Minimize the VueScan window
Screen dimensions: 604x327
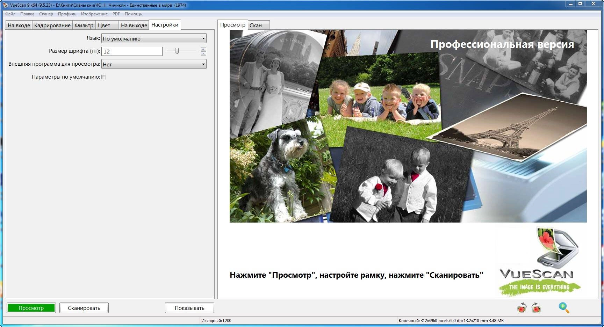pos(571,4)
